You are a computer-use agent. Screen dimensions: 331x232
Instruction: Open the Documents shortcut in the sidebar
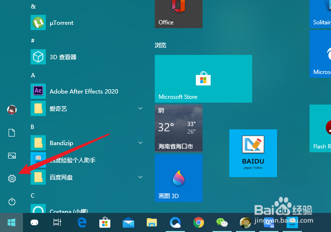(x=11, y=133)
